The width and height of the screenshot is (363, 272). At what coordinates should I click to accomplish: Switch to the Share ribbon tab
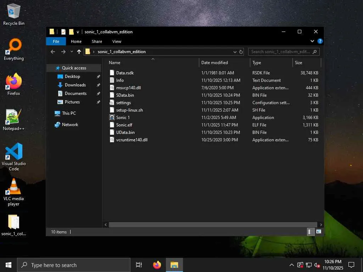pyautogui.click(x=97, y=41)
